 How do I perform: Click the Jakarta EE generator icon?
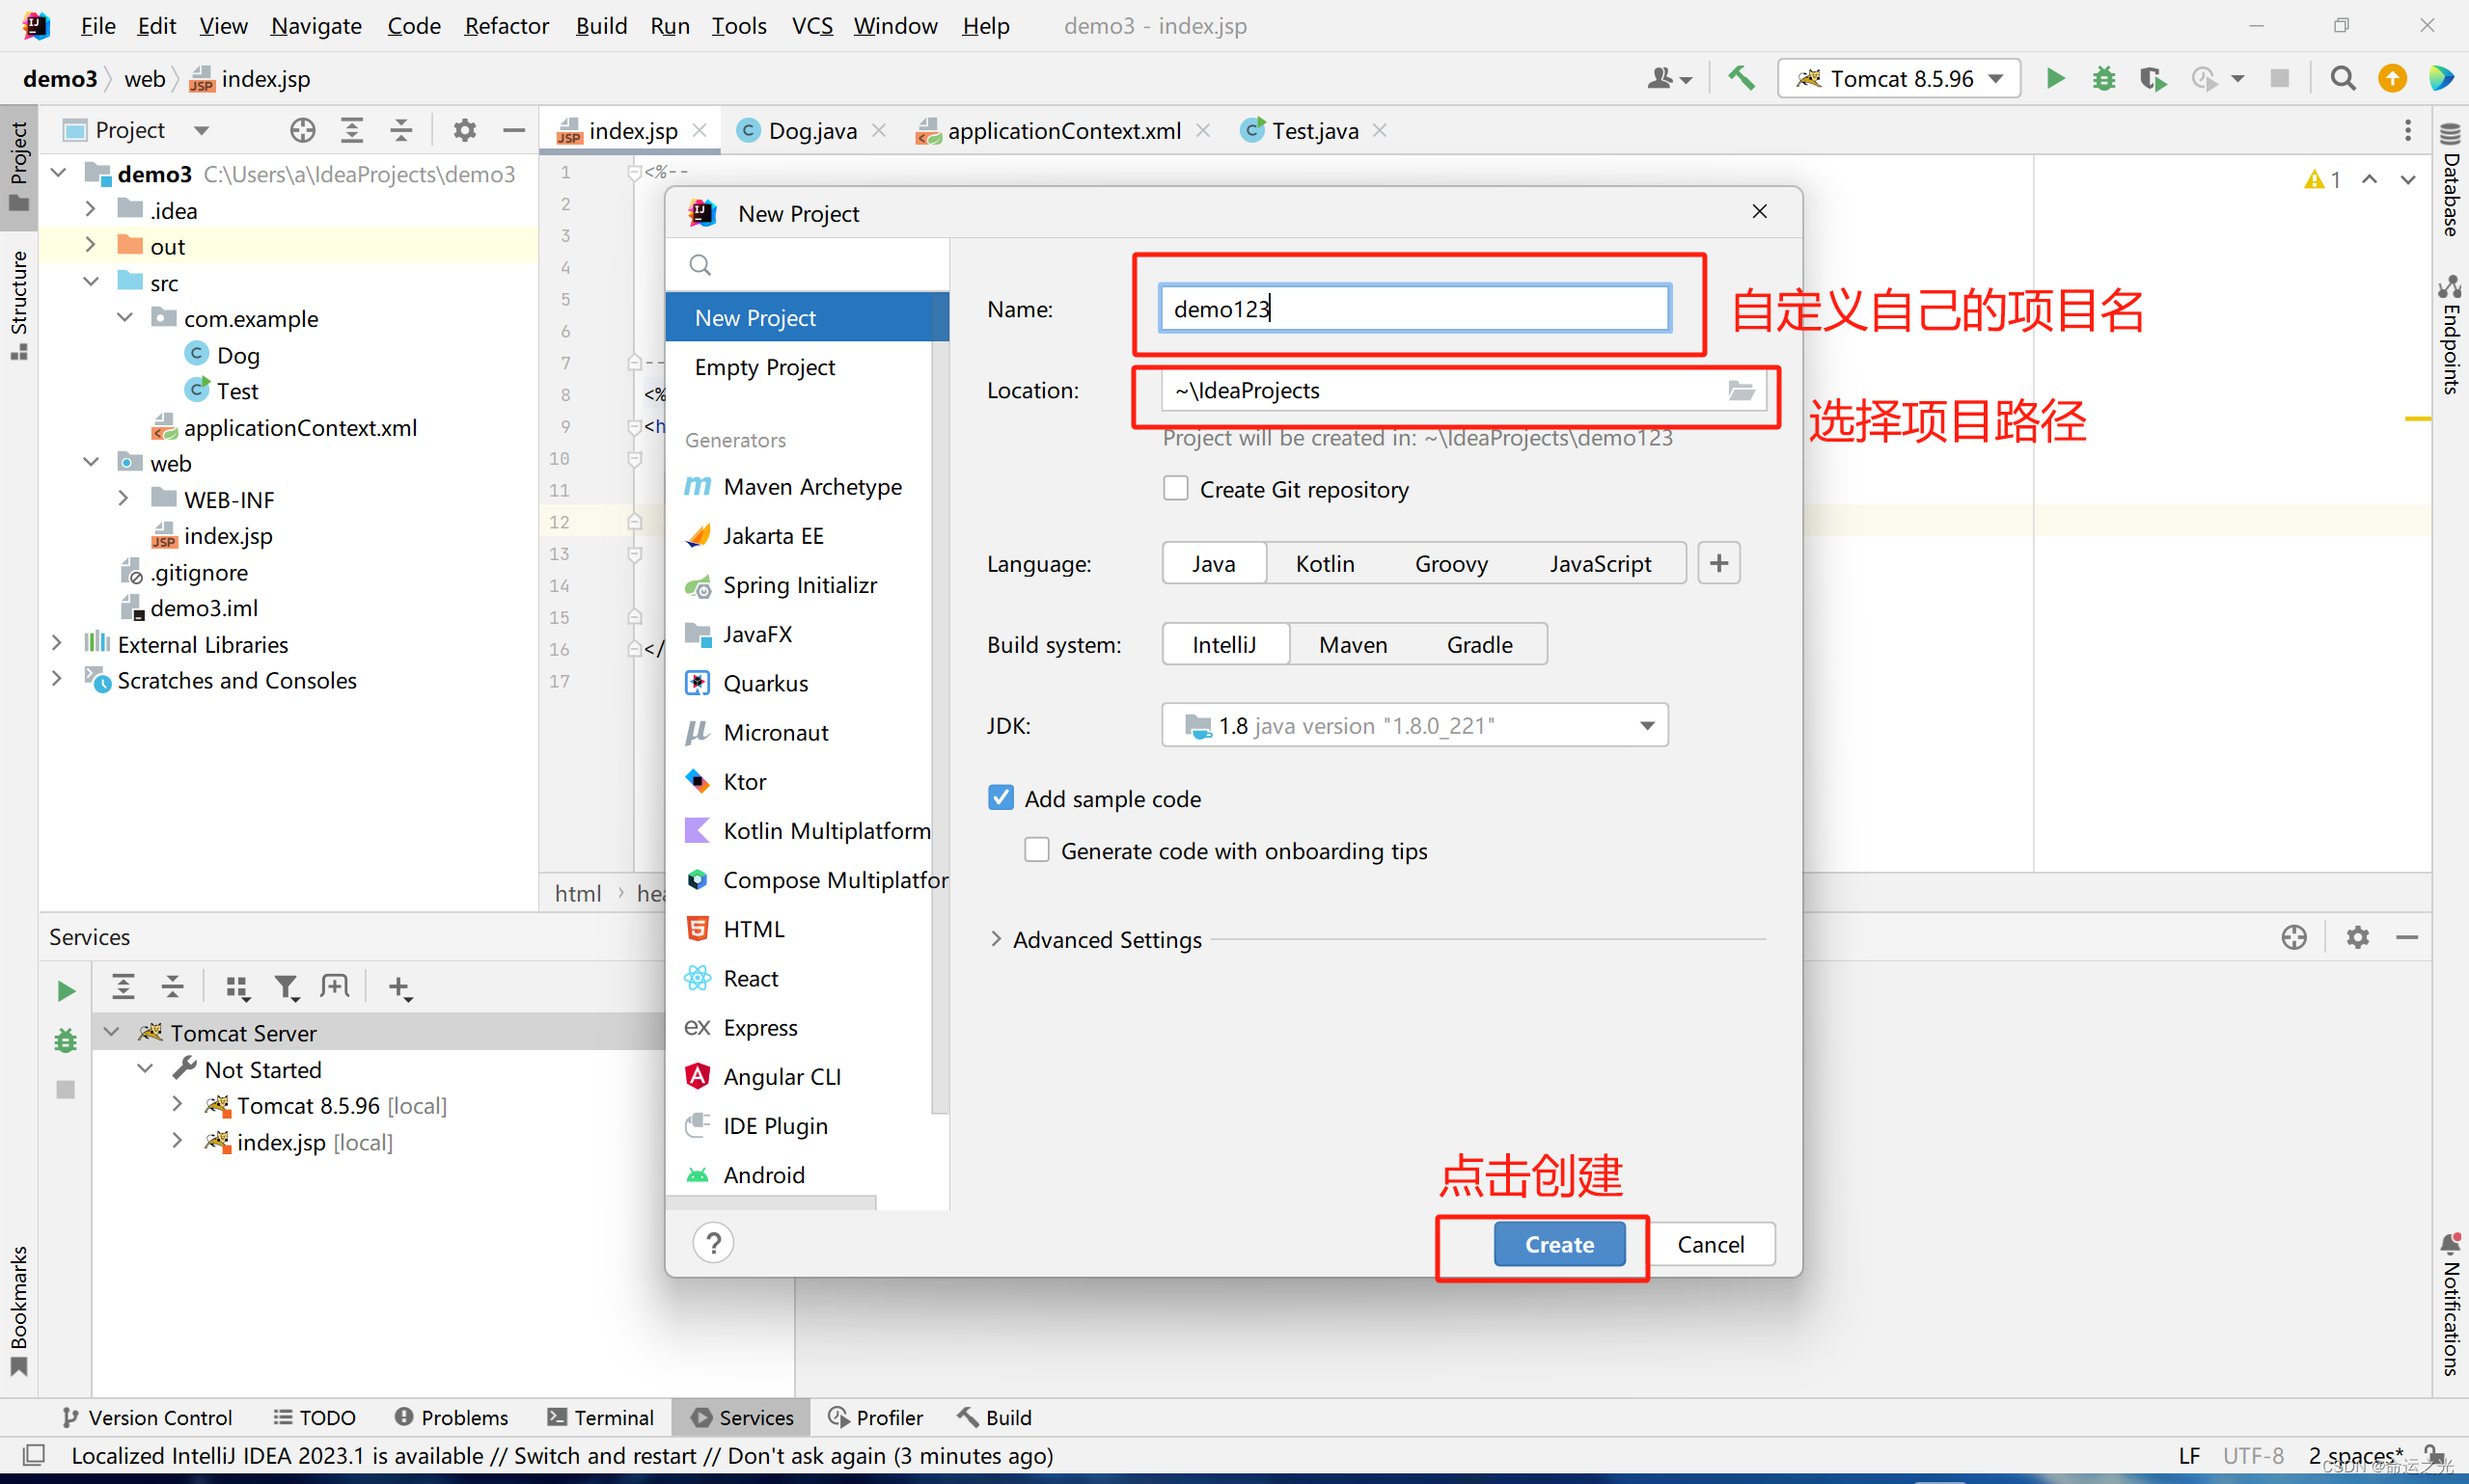[x=700, y=534]
